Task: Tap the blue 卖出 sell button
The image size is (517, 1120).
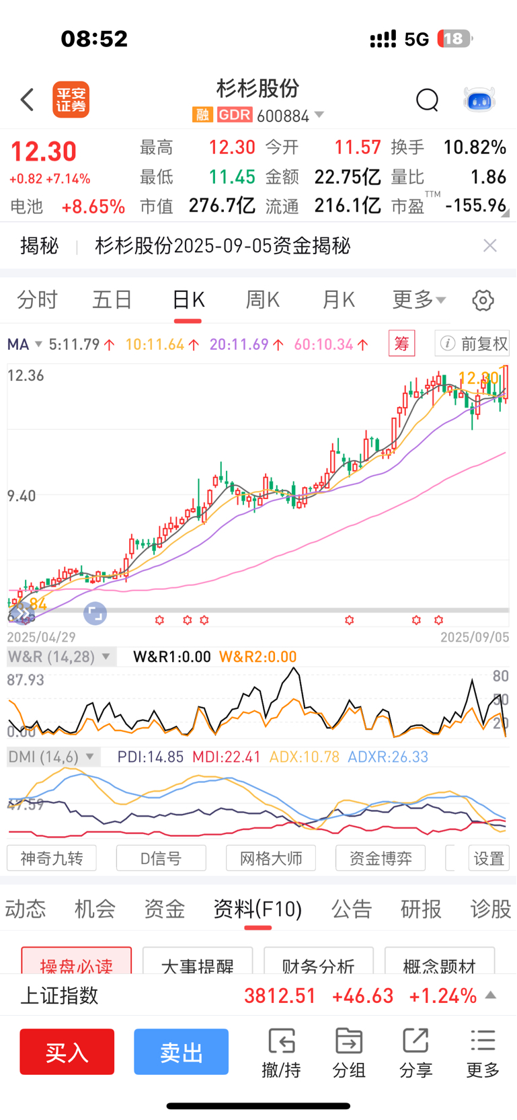Action: click(181, 1051)
